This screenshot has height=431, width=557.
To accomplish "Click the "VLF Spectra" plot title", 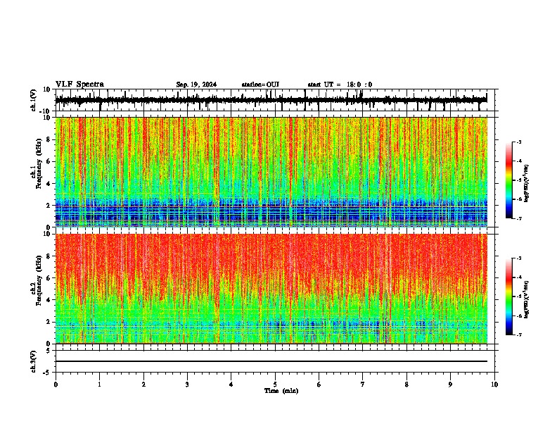I will (79, 84).
